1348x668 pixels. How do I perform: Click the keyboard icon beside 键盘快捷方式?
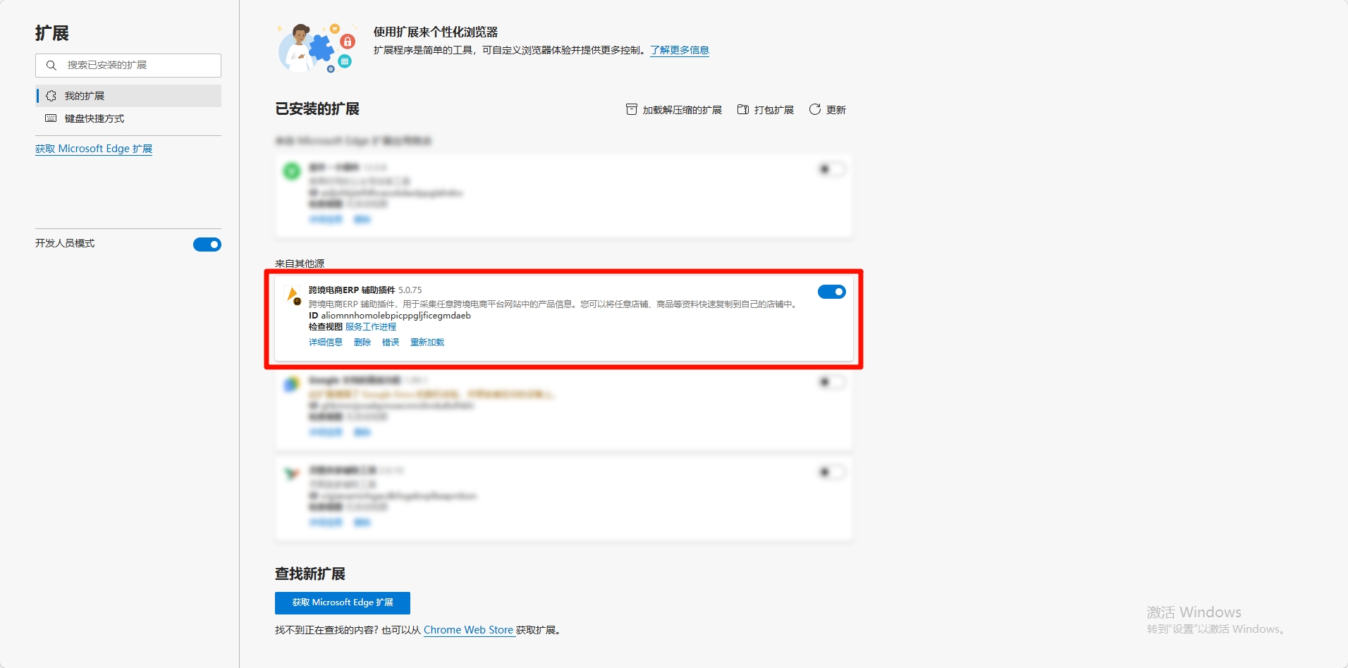click(51, 118)
